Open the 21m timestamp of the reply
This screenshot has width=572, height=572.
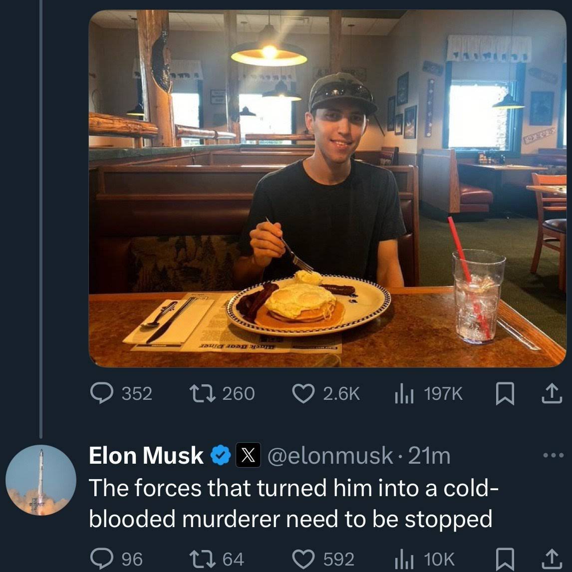click(429, 456)
